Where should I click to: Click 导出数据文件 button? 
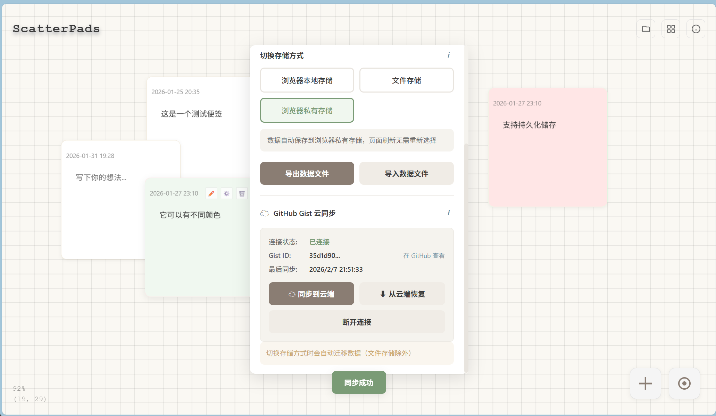coord(307,174)
